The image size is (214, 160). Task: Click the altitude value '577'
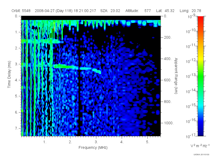pyautogui.click(x=148, y=11)
